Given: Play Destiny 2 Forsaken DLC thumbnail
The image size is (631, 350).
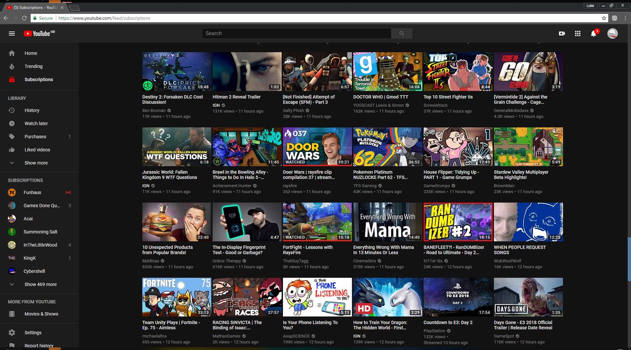Looking at the screenshot, I should [x=177, y=71].
